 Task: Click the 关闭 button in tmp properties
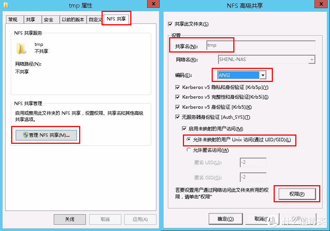[70, 219]
